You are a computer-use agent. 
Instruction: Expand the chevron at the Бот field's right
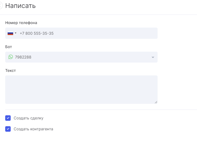coord(153,57)
